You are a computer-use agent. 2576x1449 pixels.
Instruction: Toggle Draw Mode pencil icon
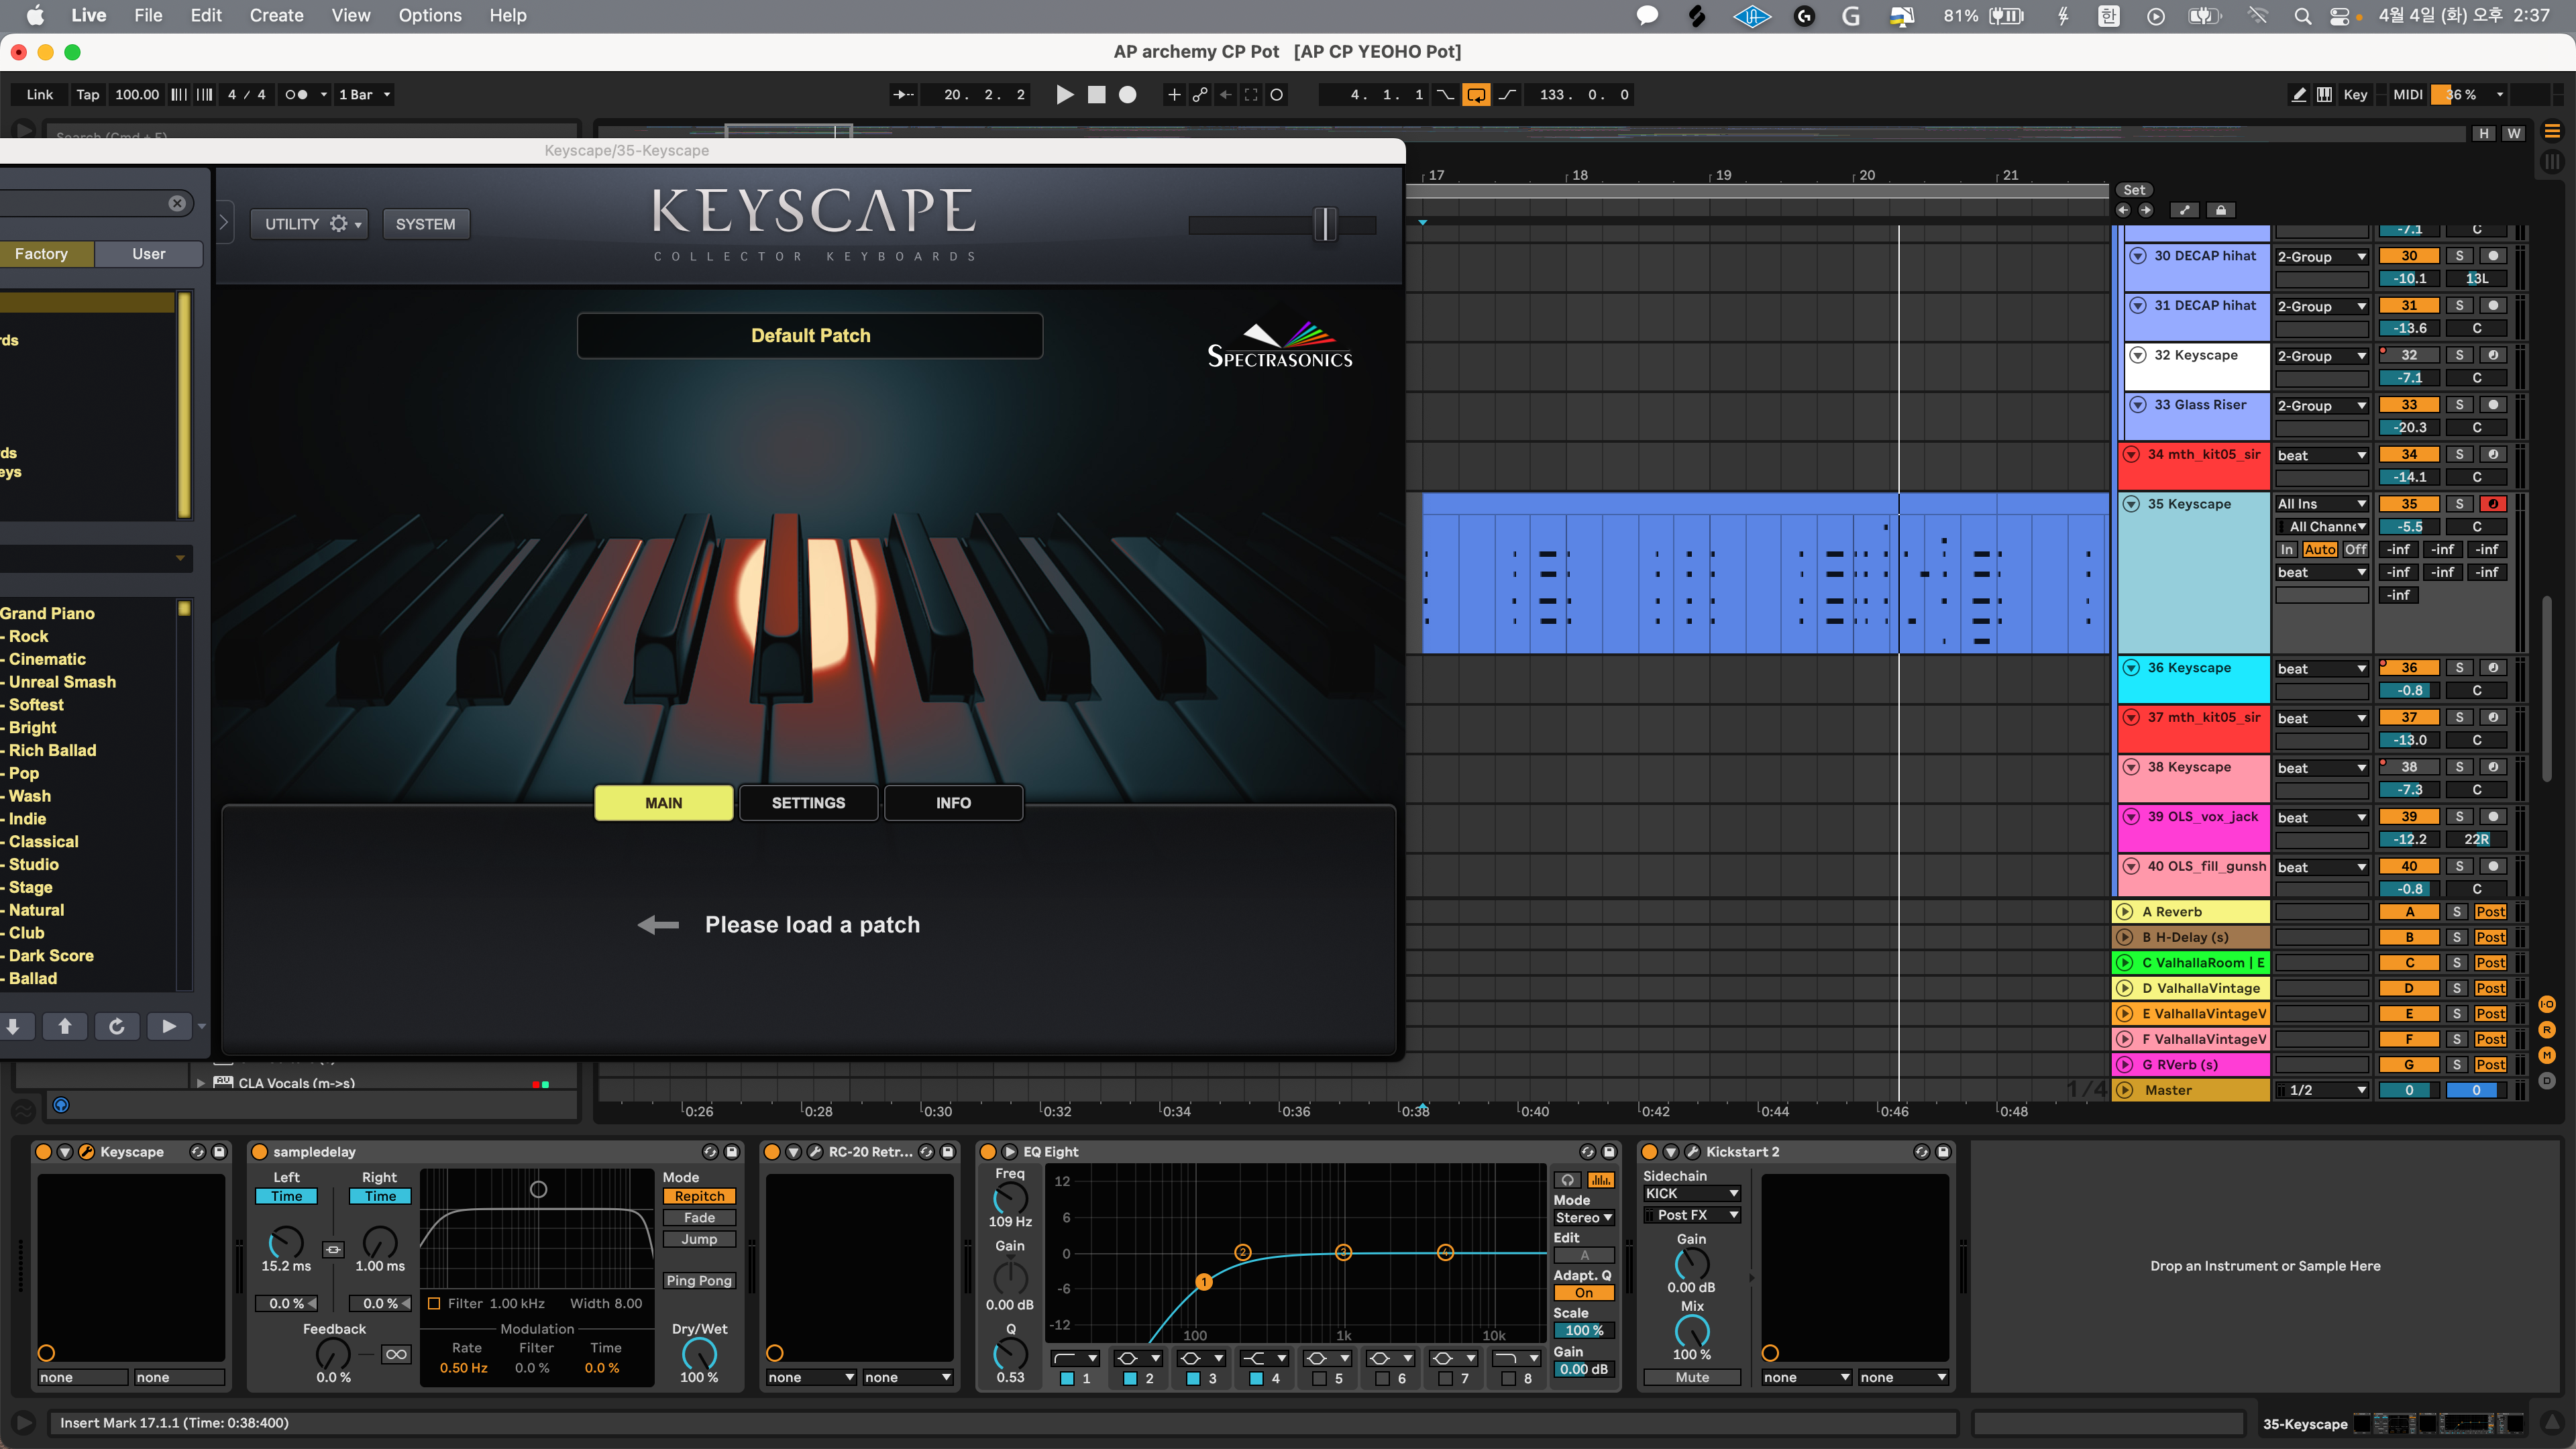(x=2299, y=95)
